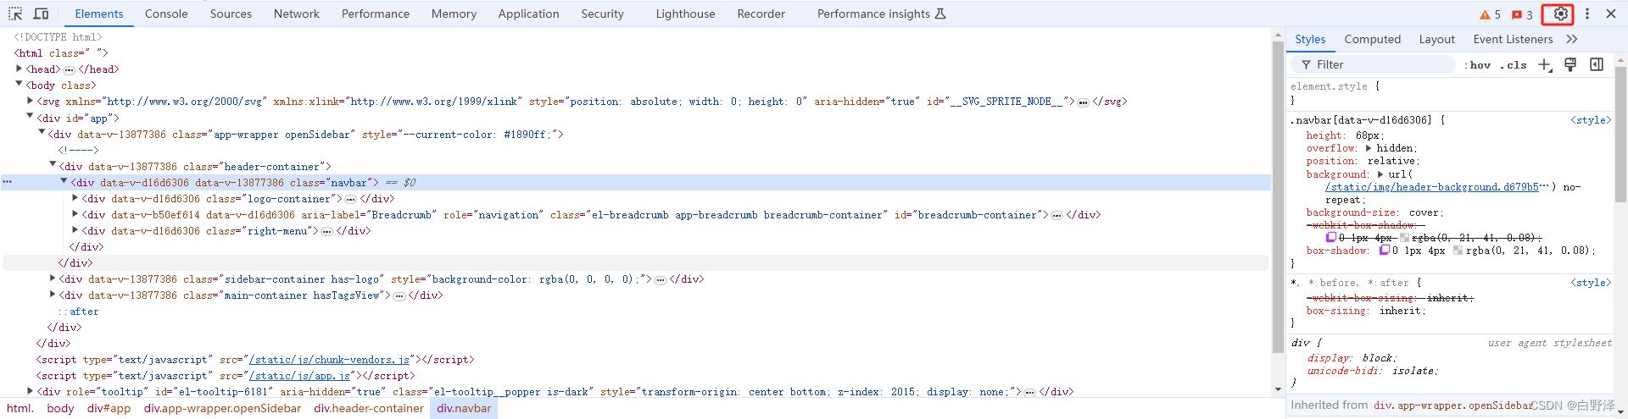The height and width of the screenshot is (419, 1628).
Task: Open the DevTools kebab menu
Action: pos(1587,14)
